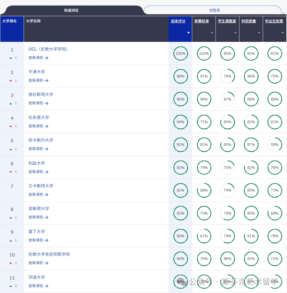This screenshot has width=287, height=293.
Task: Sort by 参赛标准 column header
Action: click(201, 21)
